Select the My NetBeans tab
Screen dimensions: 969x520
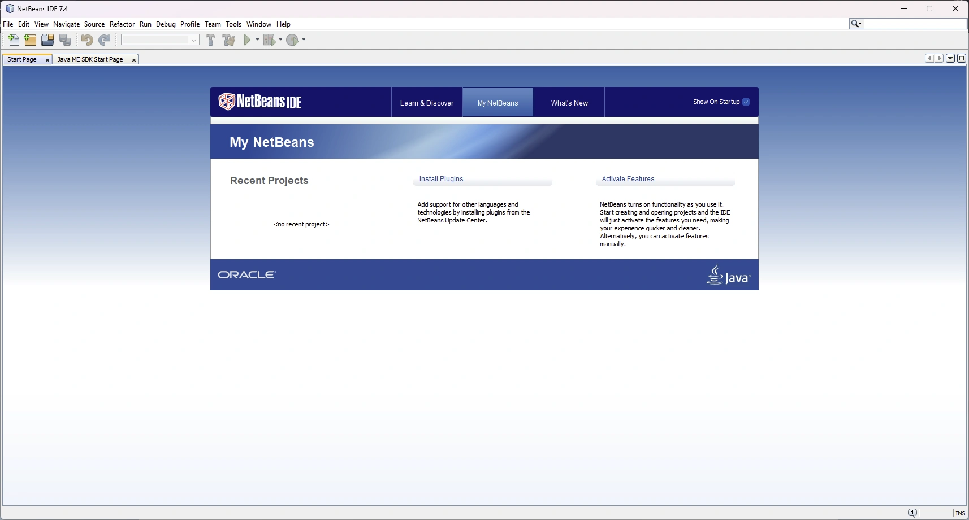498,103
